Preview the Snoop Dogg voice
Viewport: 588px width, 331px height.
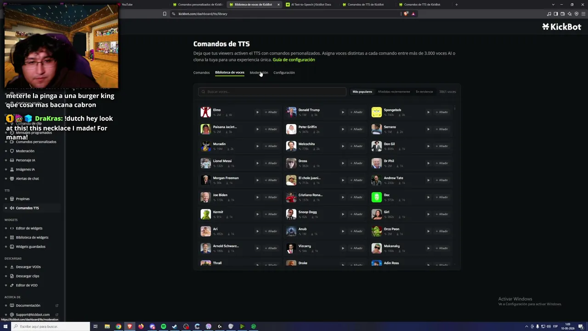(x=343, y=214)
